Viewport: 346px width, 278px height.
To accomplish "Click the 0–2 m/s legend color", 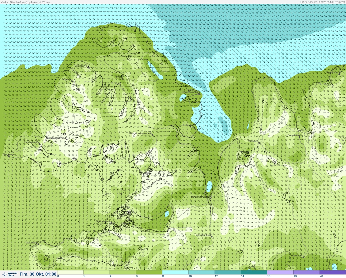I will 70,272.
